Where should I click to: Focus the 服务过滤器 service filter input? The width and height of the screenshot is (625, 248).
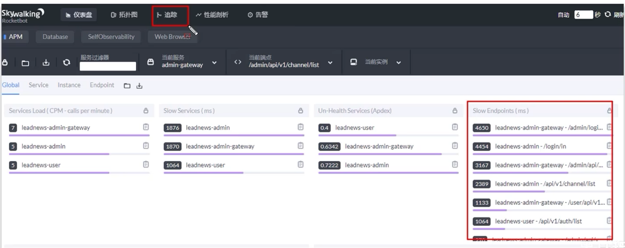pos(108,66)
